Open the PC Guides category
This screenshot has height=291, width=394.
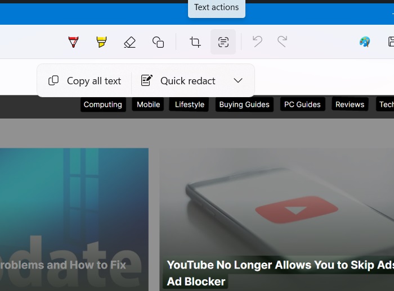tap(303, 104)
